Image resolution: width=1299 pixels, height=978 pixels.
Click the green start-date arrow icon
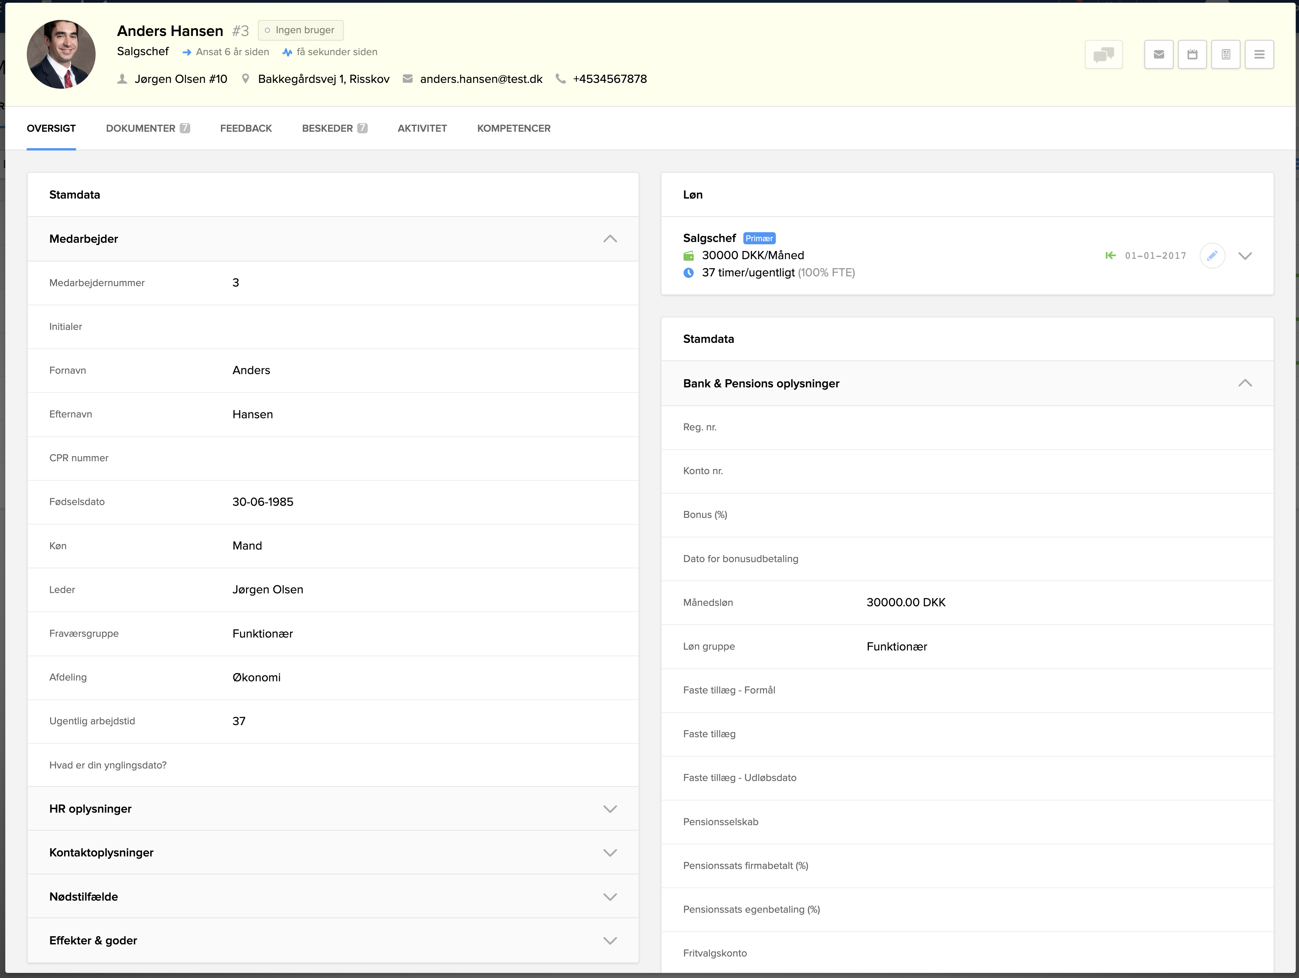point(1111,255)
